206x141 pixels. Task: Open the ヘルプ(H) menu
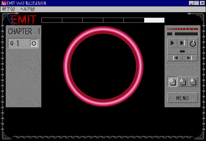click(28, 9)
